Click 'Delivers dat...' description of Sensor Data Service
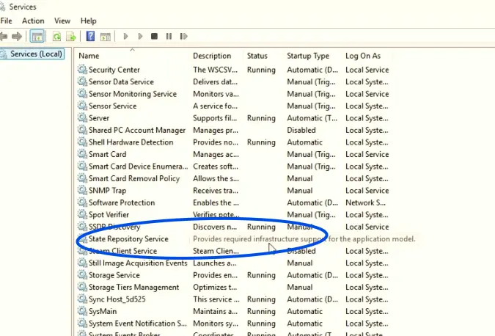 (x=216, y=81)
